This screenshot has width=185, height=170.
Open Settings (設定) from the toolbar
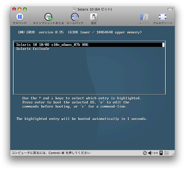point(94,17)
